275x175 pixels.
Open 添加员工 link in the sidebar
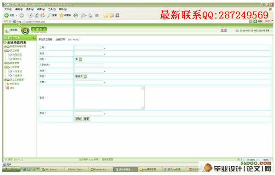pyautogui.click(x=18, y=55)
